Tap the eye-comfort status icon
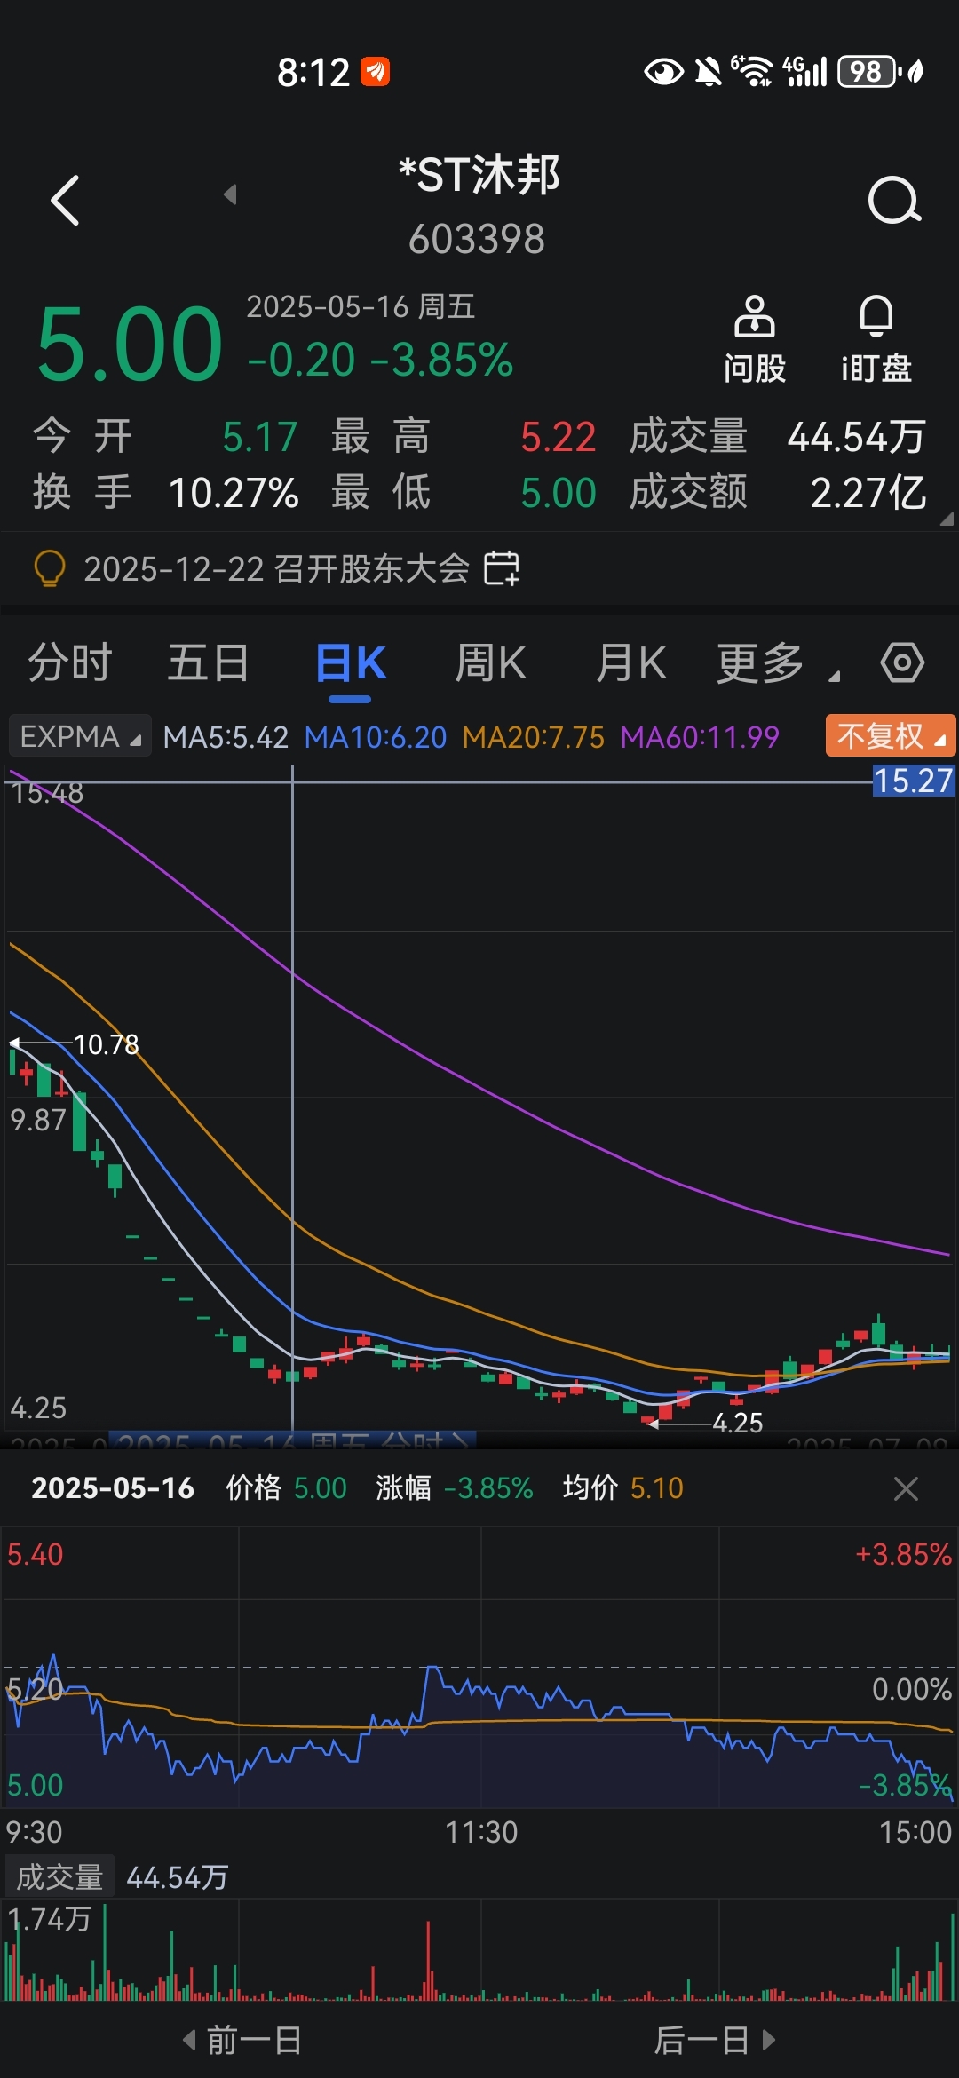Viewport: 959px width, 2078px height. point(663,71)
